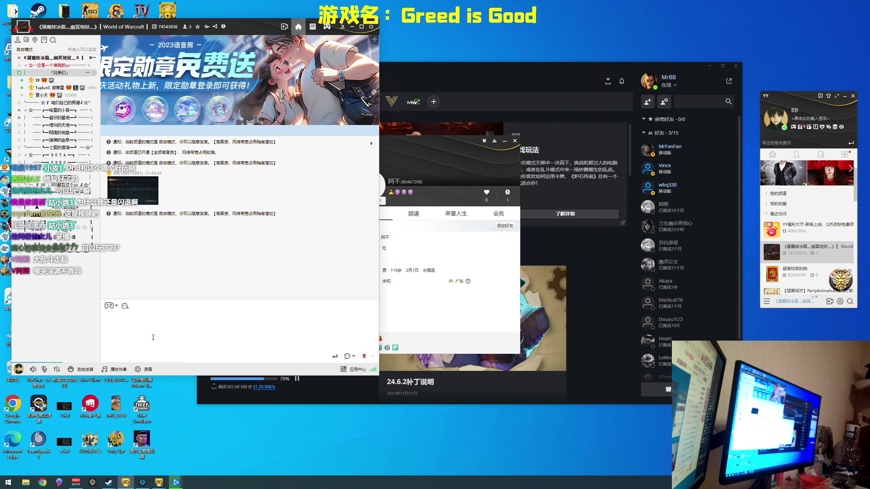Open Battle.net notifications bell

click(622, 81)
